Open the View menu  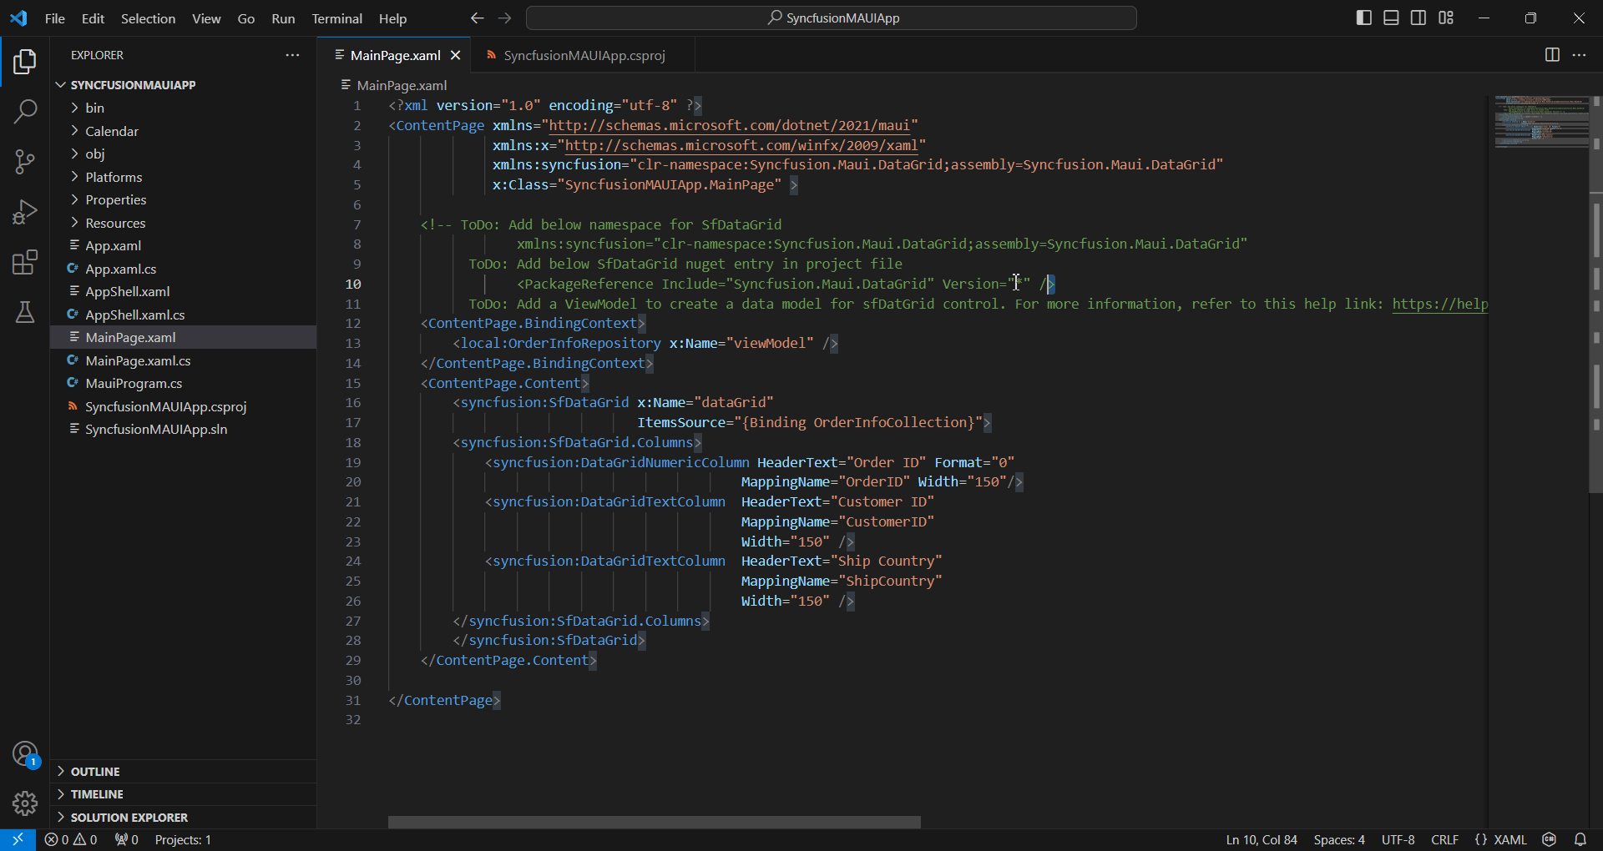(x=206, y=18)
